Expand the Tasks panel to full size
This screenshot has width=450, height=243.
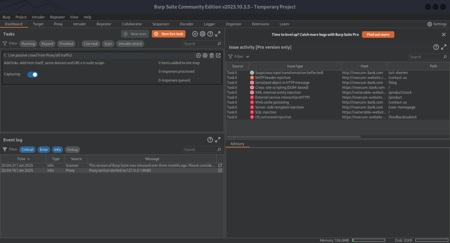218,34
